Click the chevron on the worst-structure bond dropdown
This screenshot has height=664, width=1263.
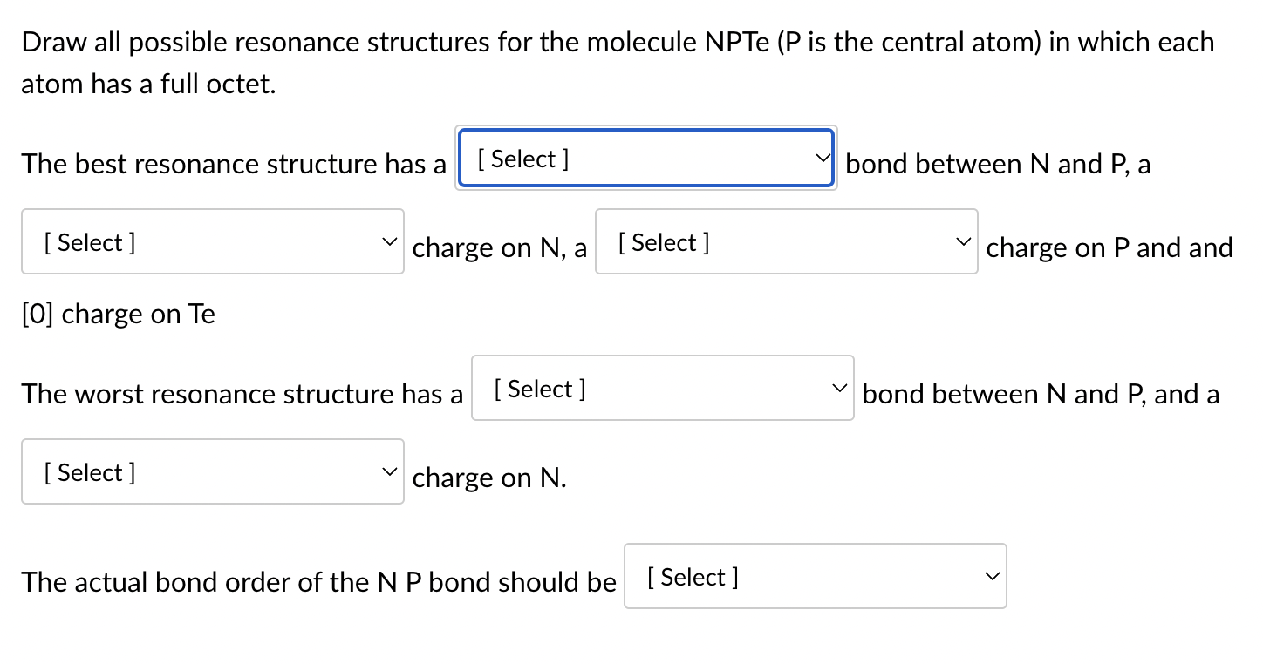click(x=839, y=389)
